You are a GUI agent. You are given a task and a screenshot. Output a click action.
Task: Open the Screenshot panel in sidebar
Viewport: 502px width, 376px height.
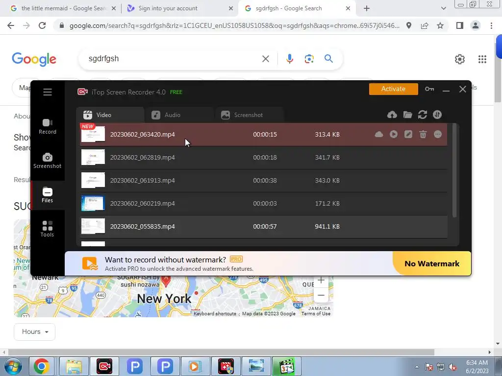[48, 161]
